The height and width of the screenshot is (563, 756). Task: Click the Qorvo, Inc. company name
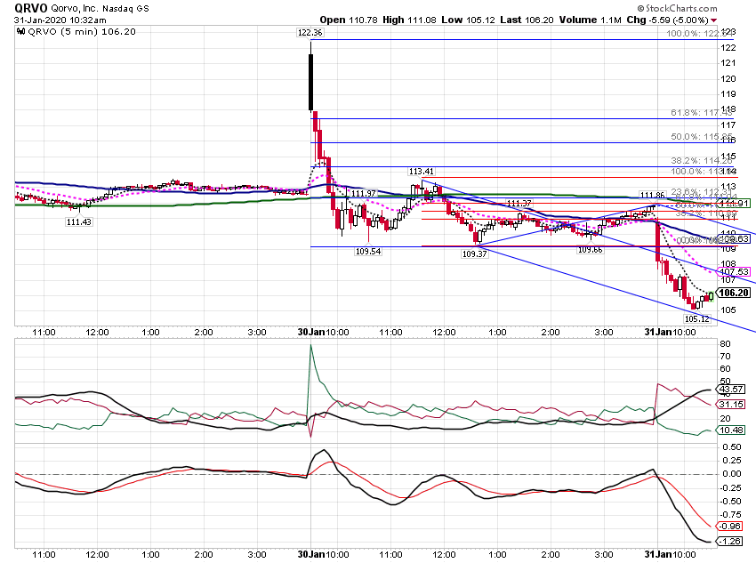[x=75, y=9]
